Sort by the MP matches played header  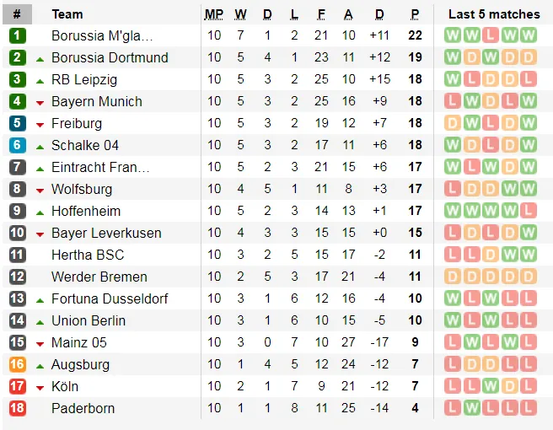point(214,13)
